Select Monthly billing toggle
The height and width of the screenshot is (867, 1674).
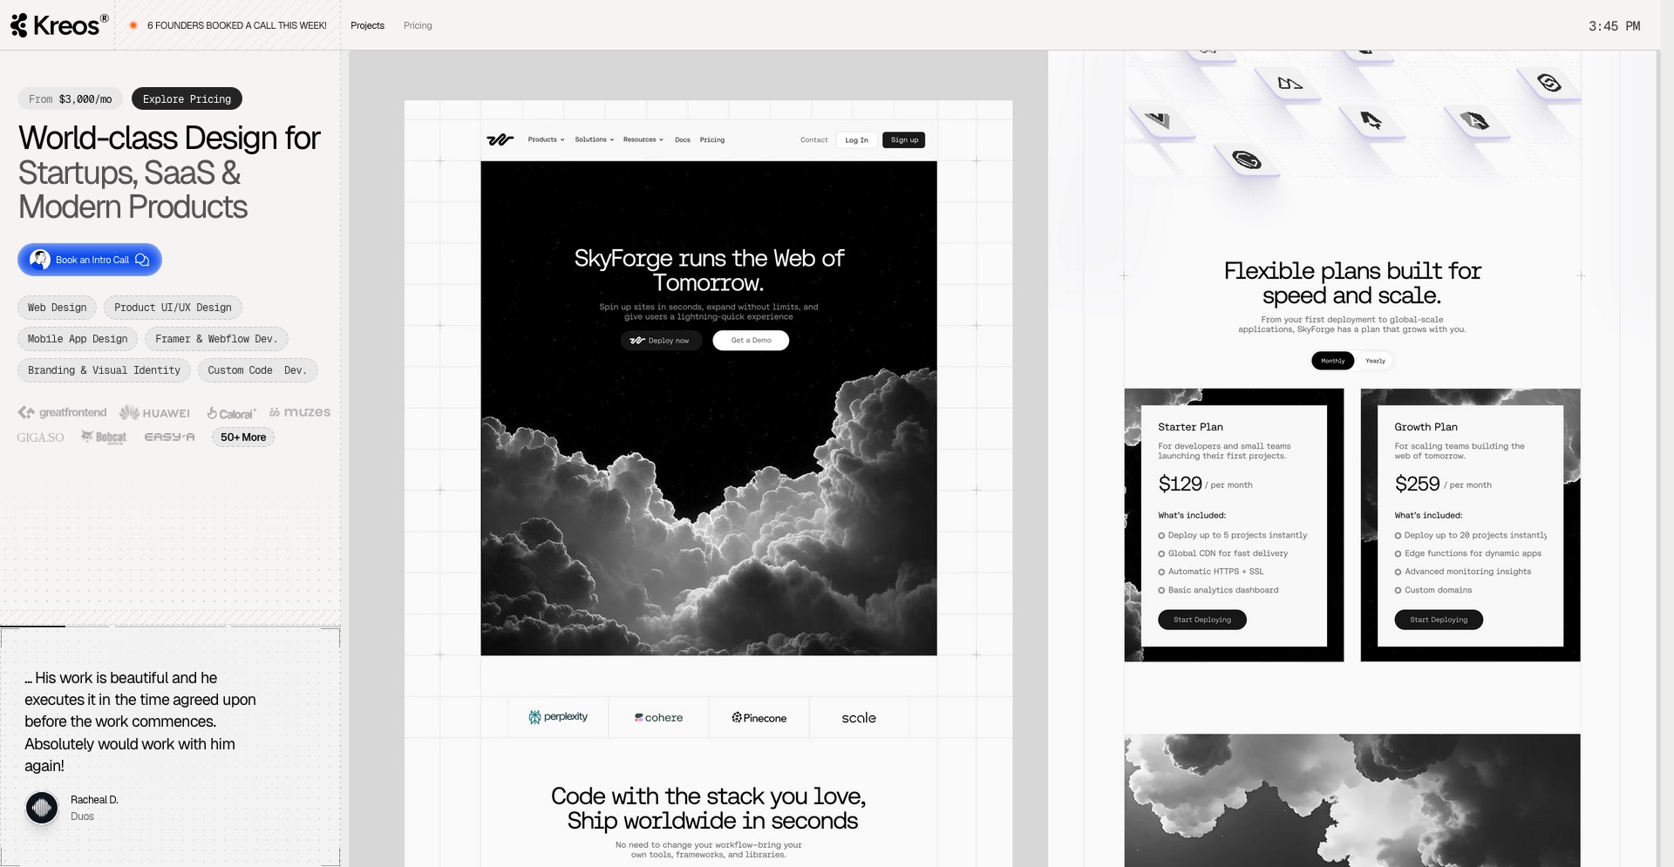click(x=1332, y=361)
